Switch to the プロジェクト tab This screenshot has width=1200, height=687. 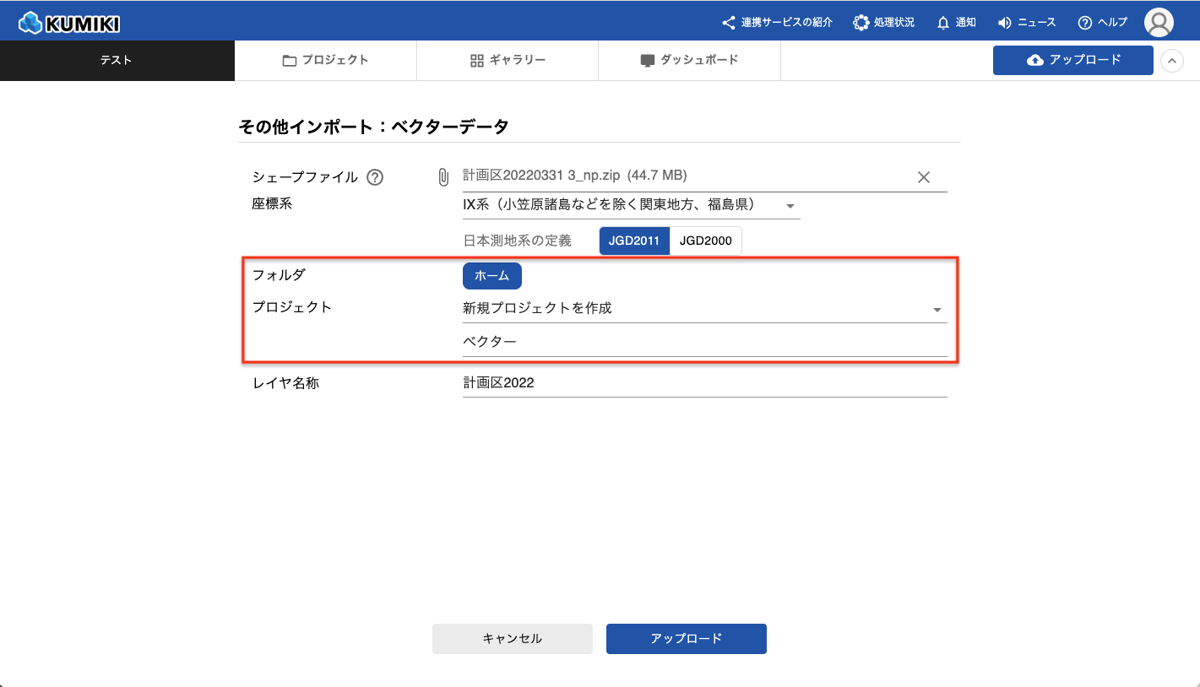click(325, 61)
